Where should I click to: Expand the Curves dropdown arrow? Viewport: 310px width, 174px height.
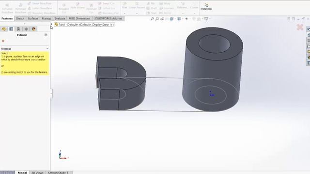click(194, 14)
